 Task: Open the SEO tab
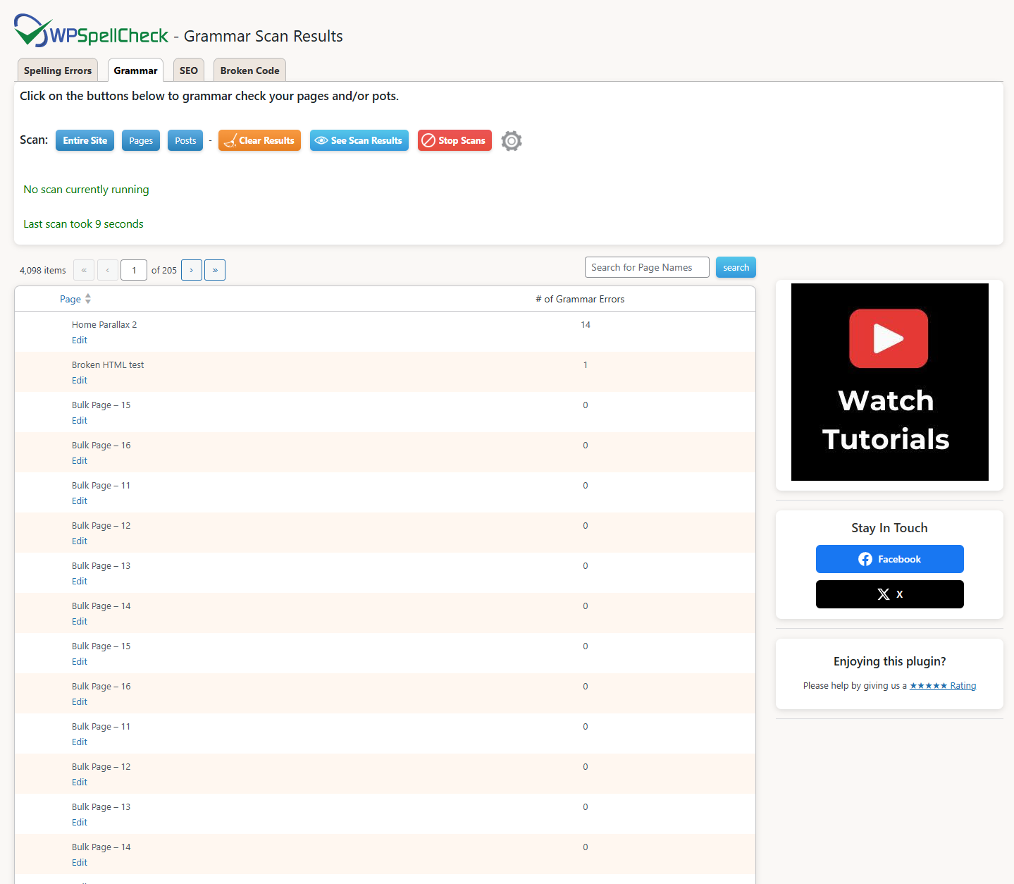point(189,70)
